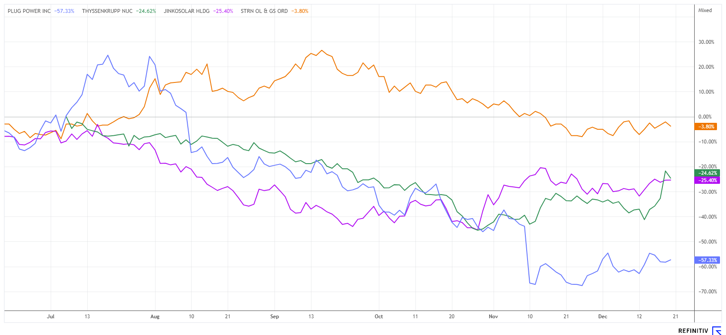Select the JINKOSOLAR HLDG legend label
The height and width of the screenshot is (335, 726).
click(186, 11)
